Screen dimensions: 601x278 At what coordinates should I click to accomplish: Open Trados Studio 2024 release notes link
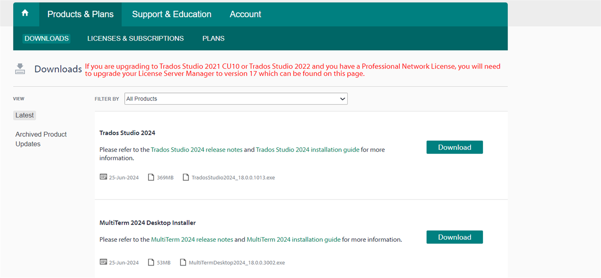tap(196, 150)
